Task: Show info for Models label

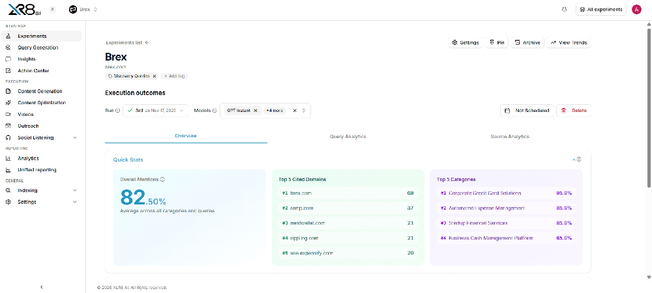Action: tap(215, 111)
